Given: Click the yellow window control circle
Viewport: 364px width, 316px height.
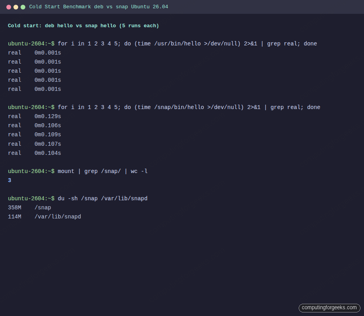Looking at the screenshot, I should coord(16,7).
